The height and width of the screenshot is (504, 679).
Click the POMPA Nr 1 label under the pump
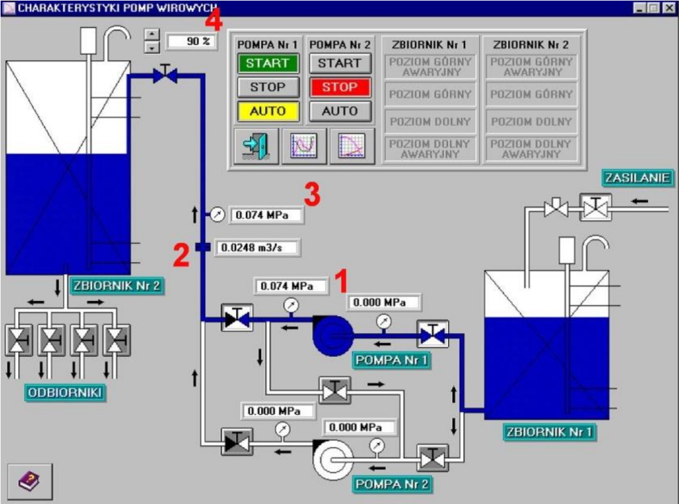click(x=391, y=360)
